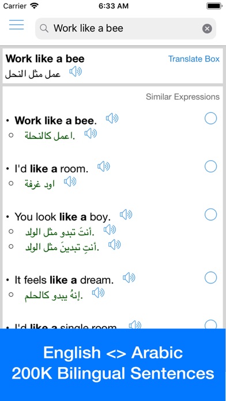Play audio for 'I'd like a room.'

tap(104, 167)
